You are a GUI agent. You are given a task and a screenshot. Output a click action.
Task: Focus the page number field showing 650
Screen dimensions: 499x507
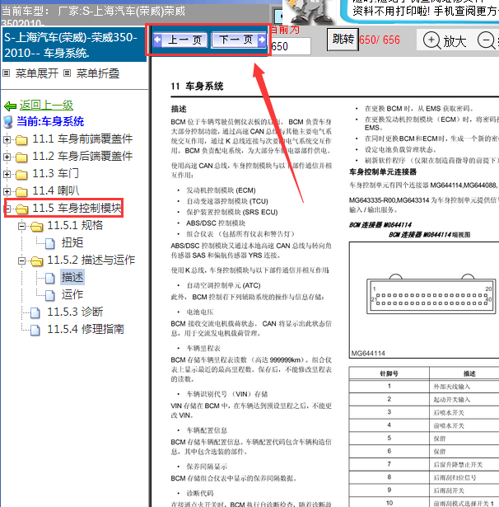coord(291,46)
